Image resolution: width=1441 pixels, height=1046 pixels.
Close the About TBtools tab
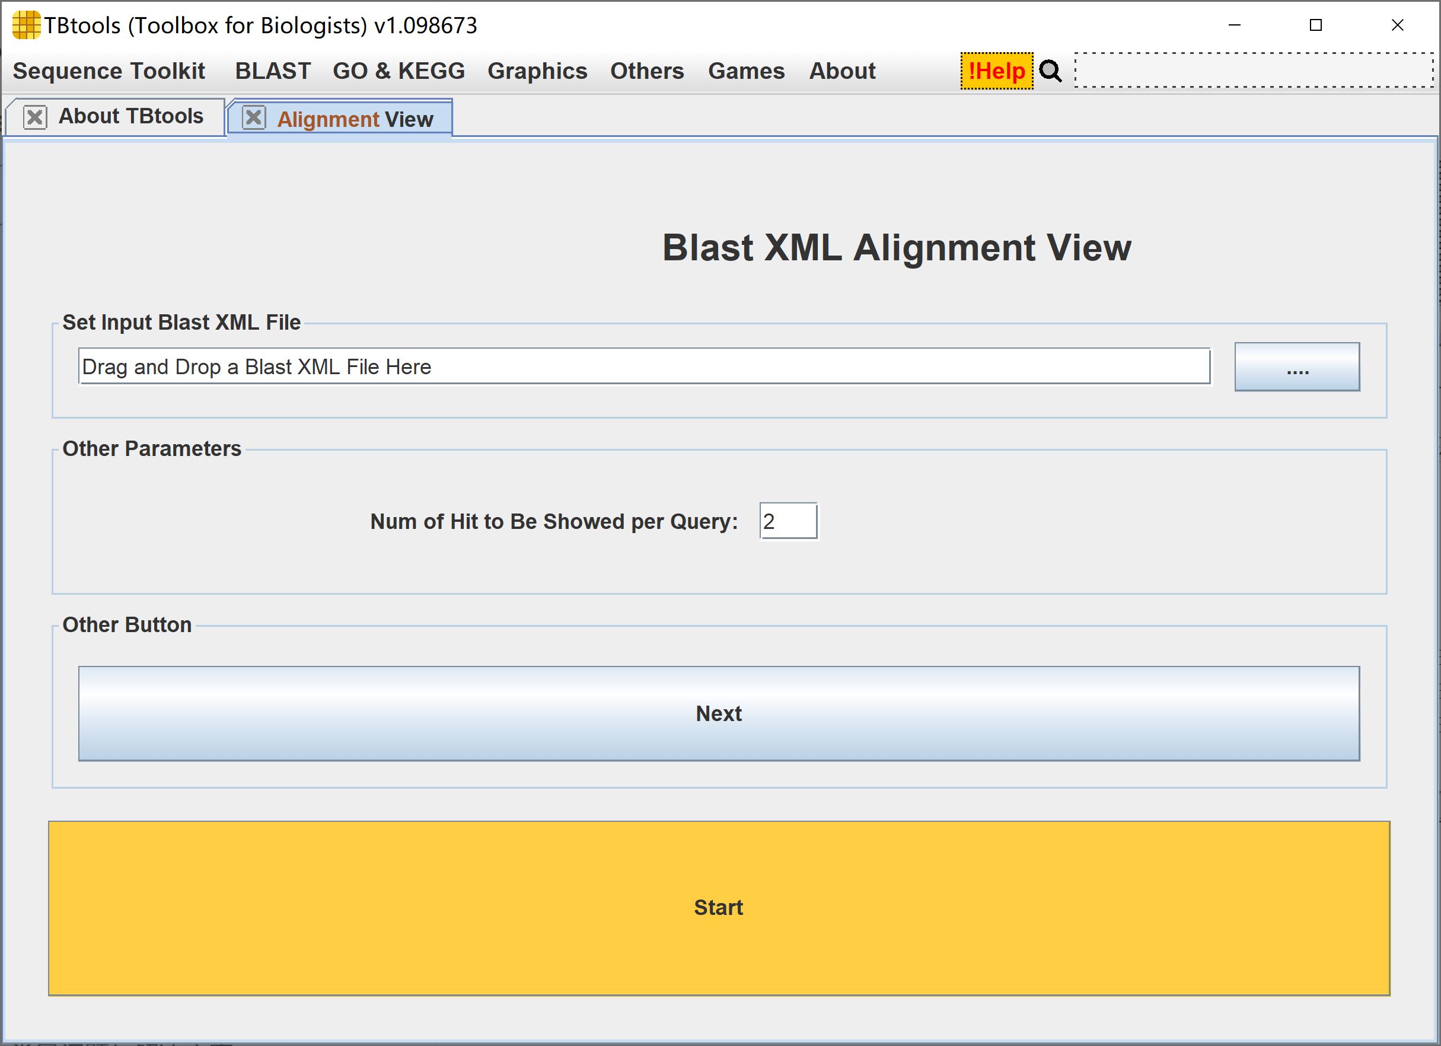point(35,117)
